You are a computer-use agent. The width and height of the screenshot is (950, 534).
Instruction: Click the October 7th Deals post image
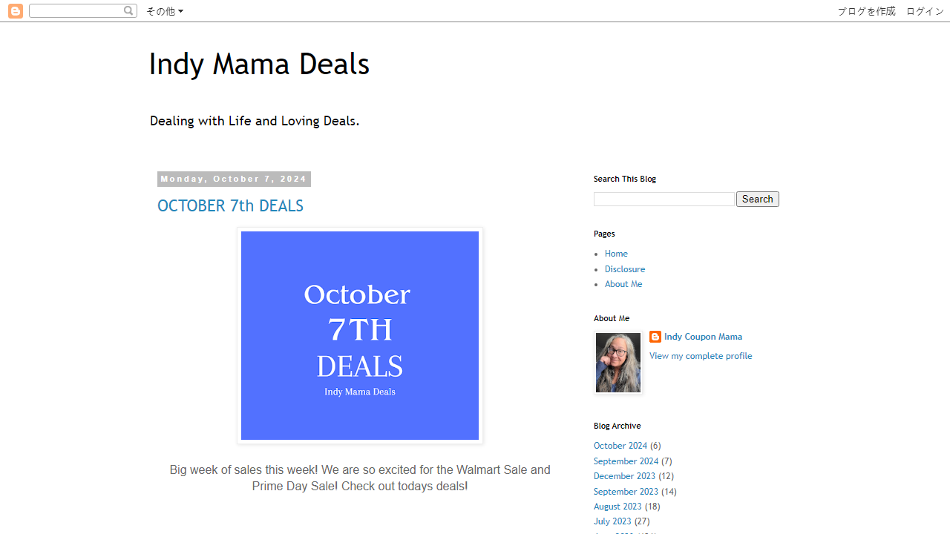pos(359,335)
